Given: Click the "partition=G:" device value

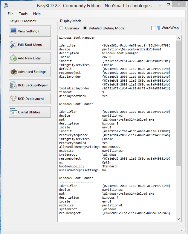Looking at the screenshot, I should [113, 190].
